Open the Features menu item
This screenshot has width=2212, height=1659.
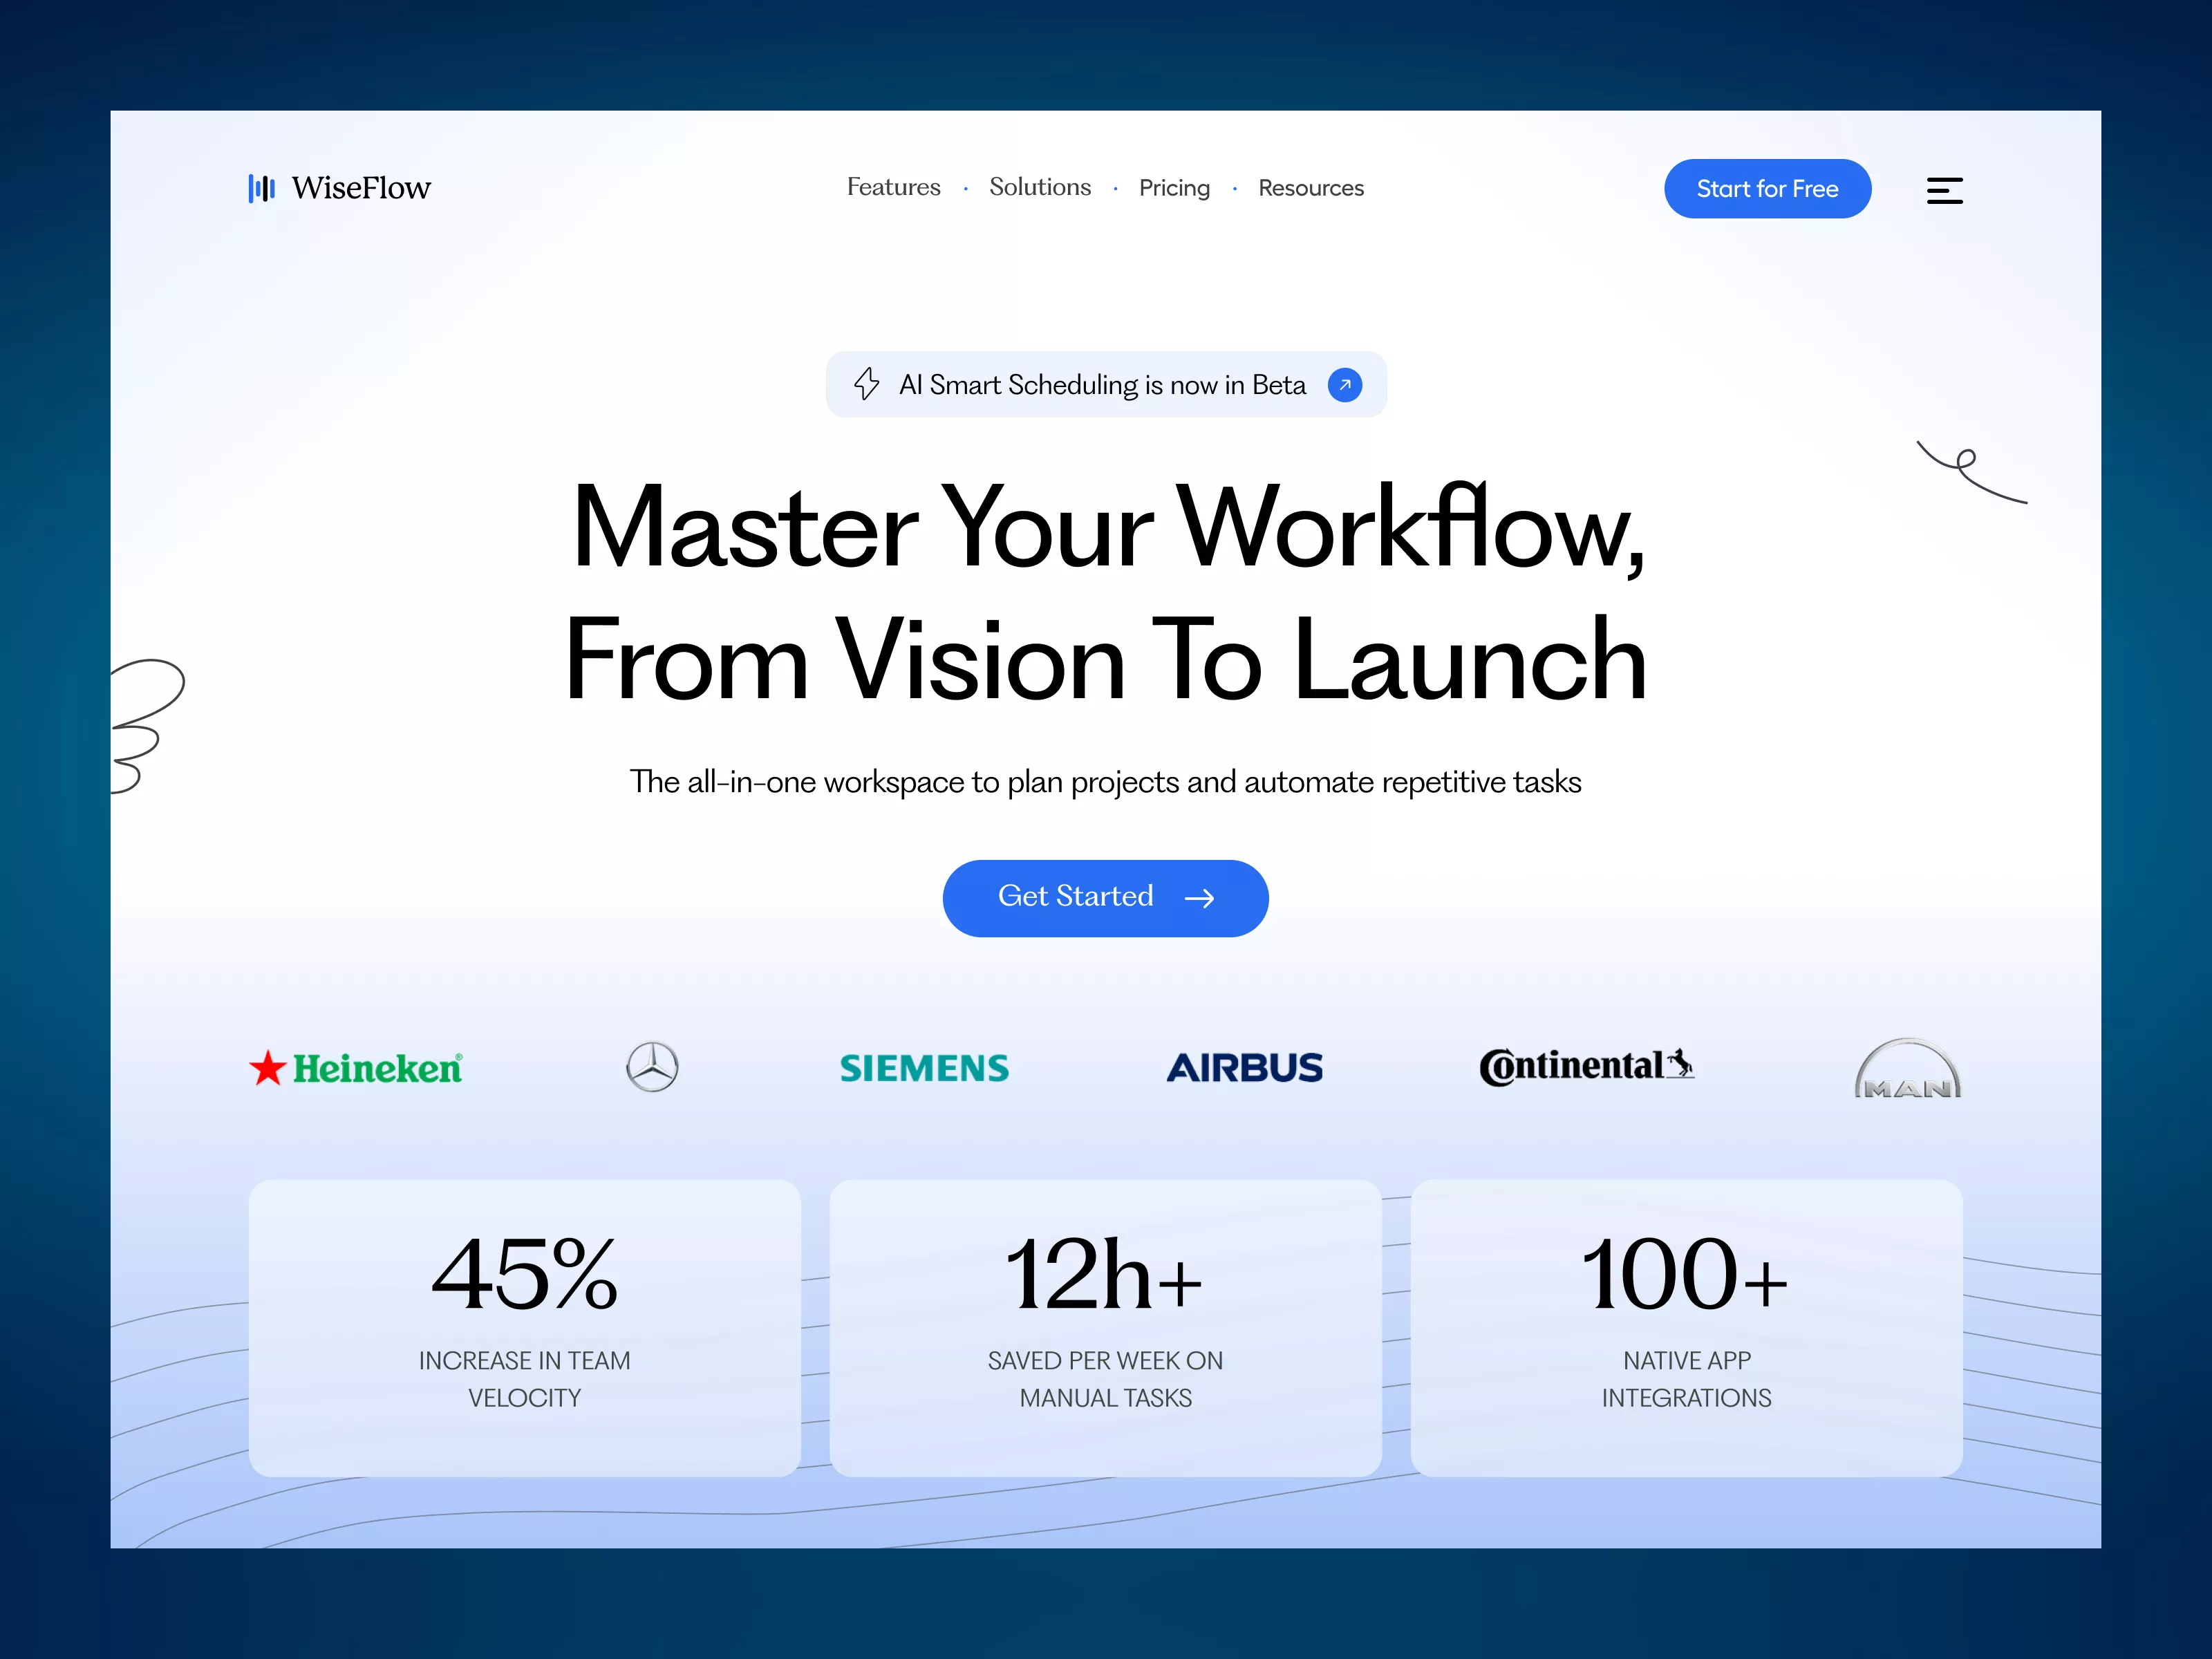pos(893,188)
